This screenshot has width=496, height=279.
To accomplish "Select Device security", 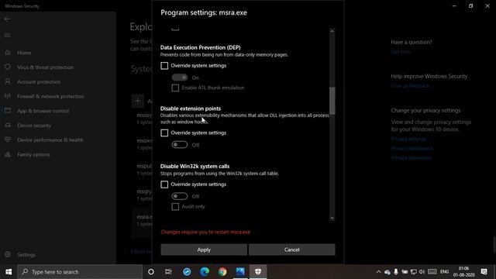I will [34, 126].
